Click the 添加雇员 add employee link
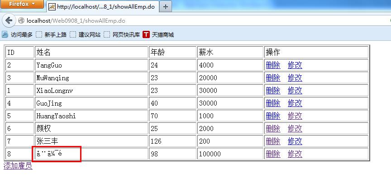 pyautogui.click(x=18, y=166)
